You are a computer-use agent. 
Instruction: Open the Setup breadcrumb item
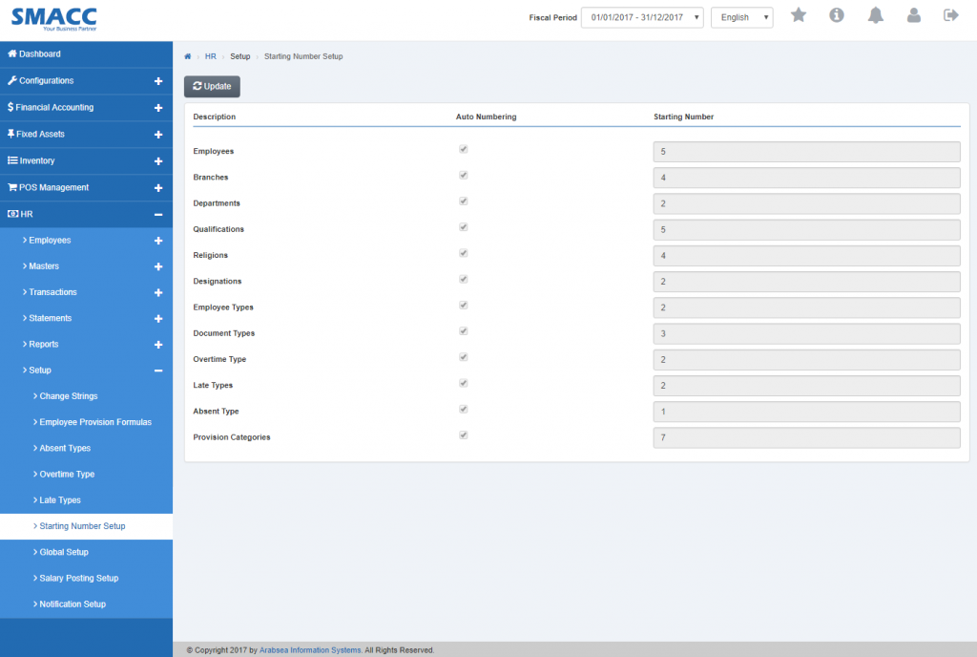coord(239,56)
